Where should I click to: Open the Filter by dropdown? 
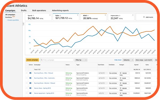(81, 60)
